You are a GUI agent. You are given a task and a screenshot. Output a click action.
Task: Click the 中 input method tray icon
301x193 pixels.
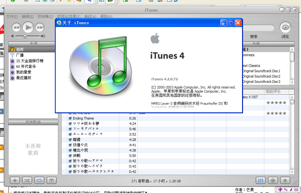pyautogui.click(x=280, y=190)
